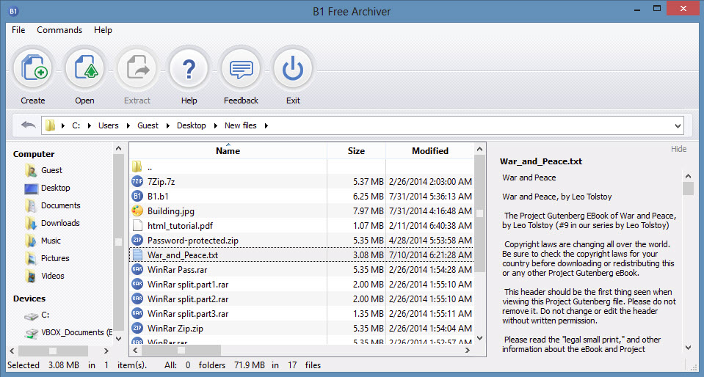Click the C: segment in the path

click(76, 125)
